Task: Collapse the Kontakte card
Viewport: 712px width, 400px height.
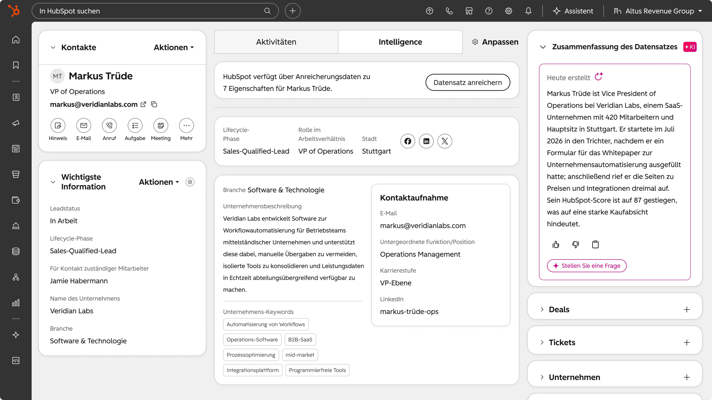Action: (53, 47)
